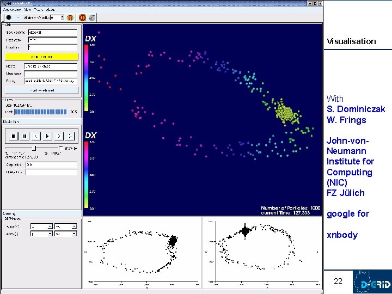This screenshot has height=294, width=392.
Task: Click the D-GRID logo at slide corner
Action: click(x=372, y=282)
